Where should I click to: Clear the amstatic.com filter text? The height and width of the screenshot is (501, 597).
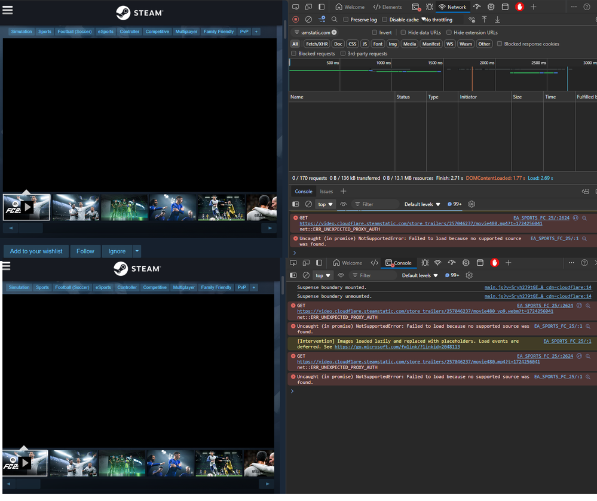[334, 32]
